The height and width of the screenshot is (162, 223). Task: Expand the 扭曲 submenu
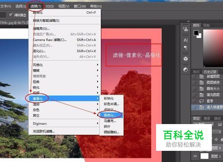coord(65,82)
